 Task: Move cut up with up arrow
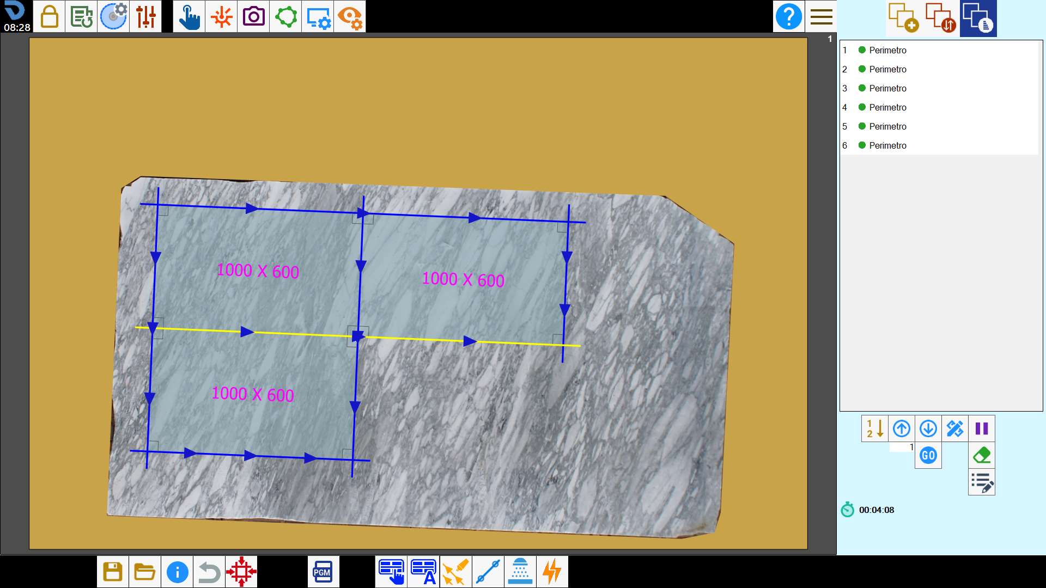(902, 428)
